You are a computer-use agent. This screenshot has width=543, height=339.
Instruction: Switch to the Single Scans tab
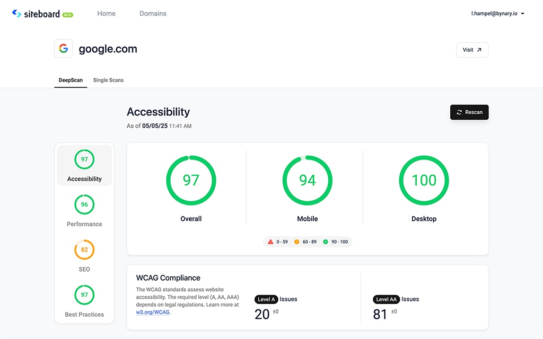pos(108,81)
